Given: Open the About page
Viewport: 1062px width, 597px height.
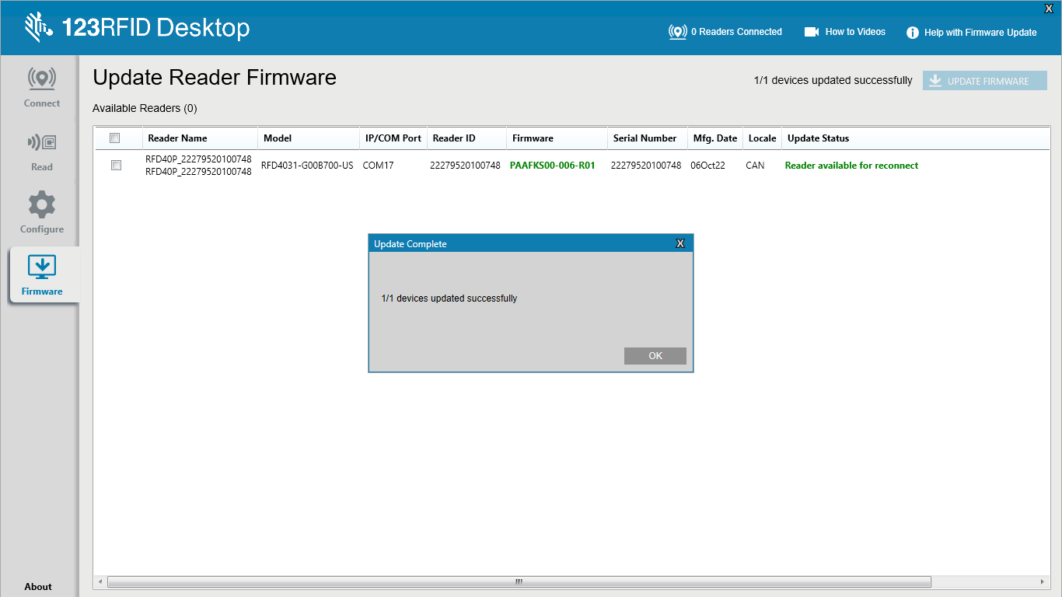Looking at the screenshot, I should 38,587.
